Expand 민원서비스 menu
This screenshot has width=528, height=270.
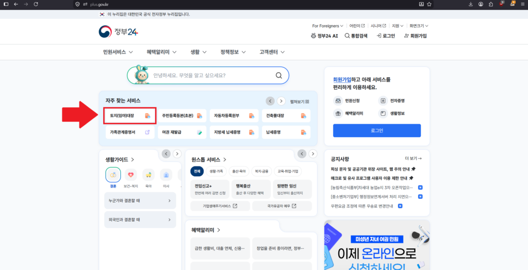tap(118, 52)
